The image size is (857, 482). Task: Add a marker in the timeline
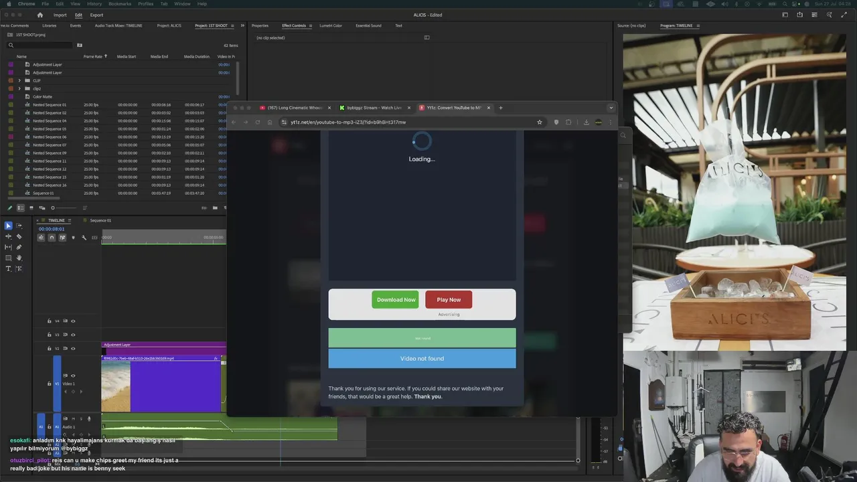click(73, 238)
